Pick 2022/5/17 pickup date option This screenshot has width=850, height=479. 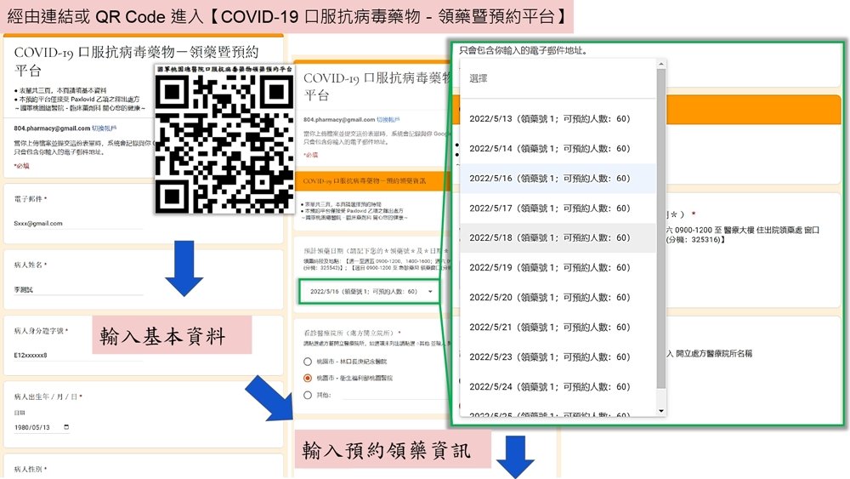coord(558,208)
